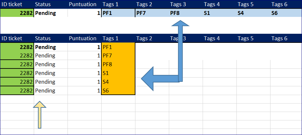Select the bold 2282 cell in lower table
Viewport: 302px width, 135px height.
coord(17,47)
